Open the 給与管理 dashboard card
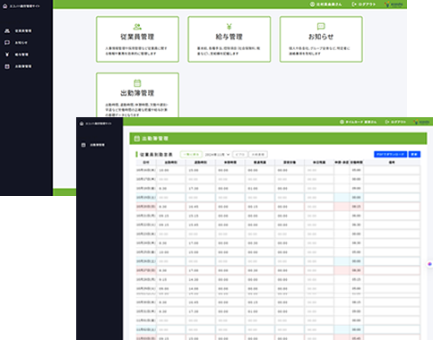 229,39
